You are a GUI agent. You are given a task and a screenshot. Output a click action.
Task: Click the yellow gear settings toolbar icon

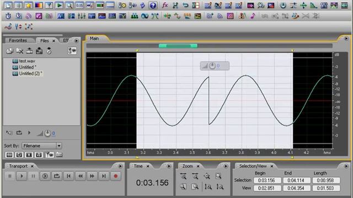click(122, 5)
